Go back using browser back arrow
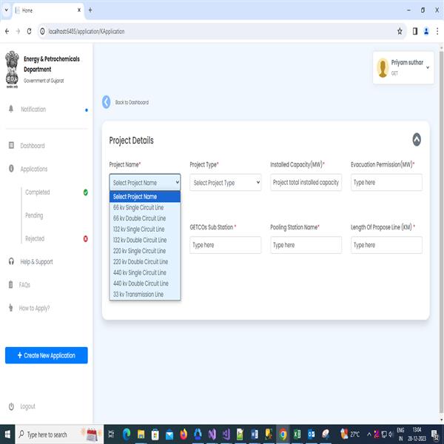Screen dimensions: 444x444 [7, 31]
